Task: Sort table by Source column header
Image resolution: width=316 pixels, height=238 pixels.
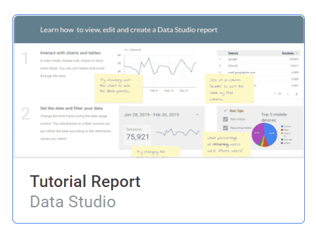Action: [233, 53]
